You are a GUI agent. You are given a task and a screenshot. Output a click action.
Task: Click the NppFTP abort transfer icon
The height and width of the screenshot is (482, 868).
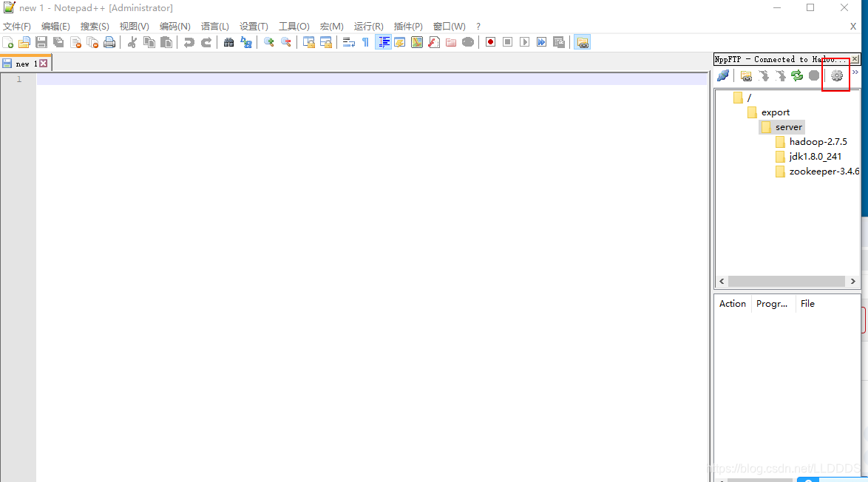pyautogui.click(x=814, y=76)
